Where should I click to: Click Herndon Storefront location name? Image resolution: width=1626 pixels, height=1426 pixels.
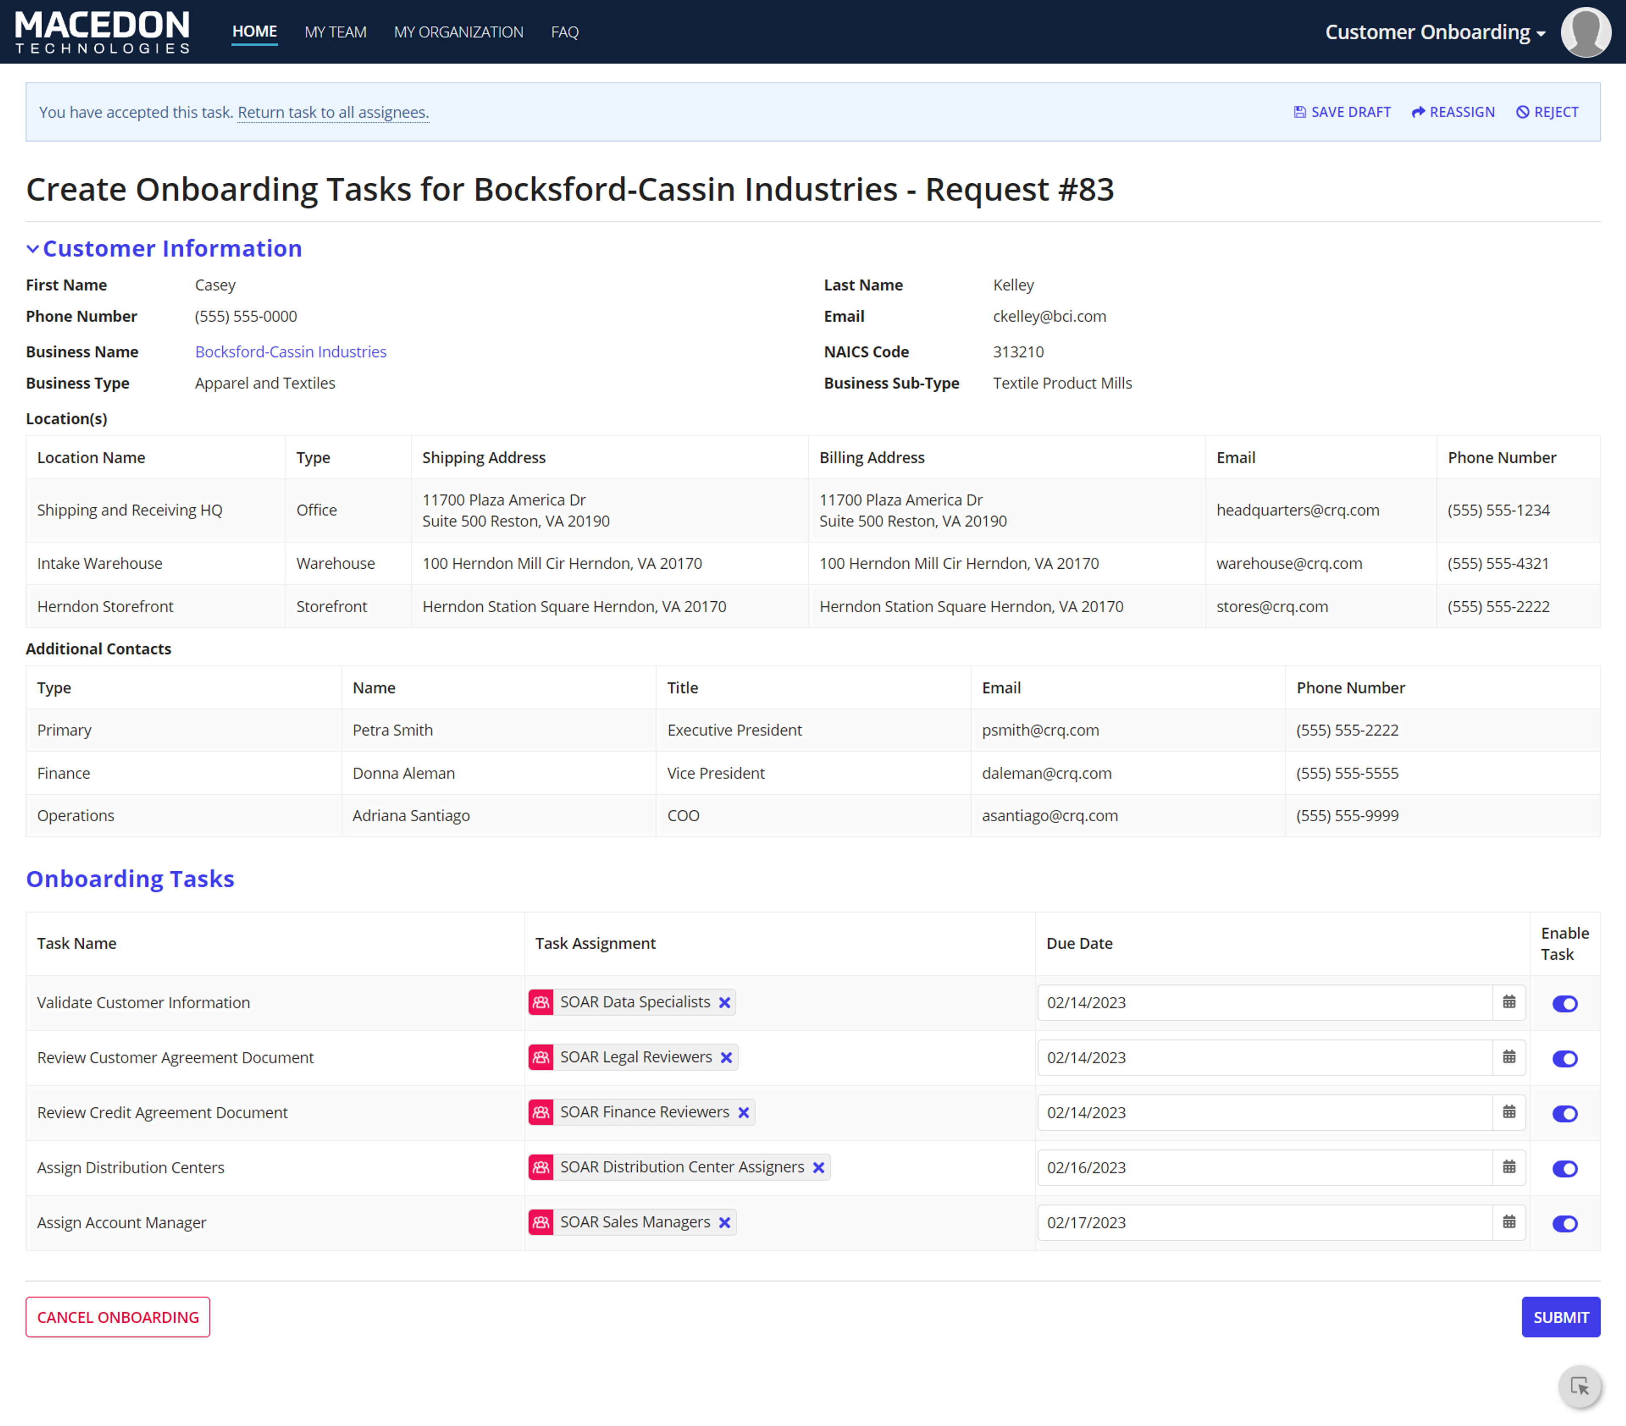[x=105, y=606]
